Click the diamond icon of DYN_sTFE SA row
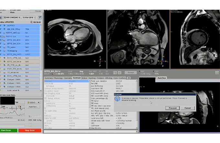The width and height of the screenshot is (220, 143). (x=5, y=76)
